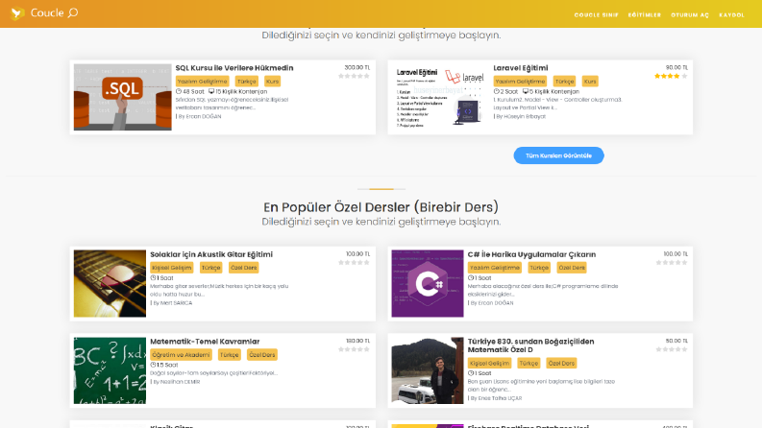Select the Türkçe tag on SQL course

pyautogui.click(x=246, y=81)
